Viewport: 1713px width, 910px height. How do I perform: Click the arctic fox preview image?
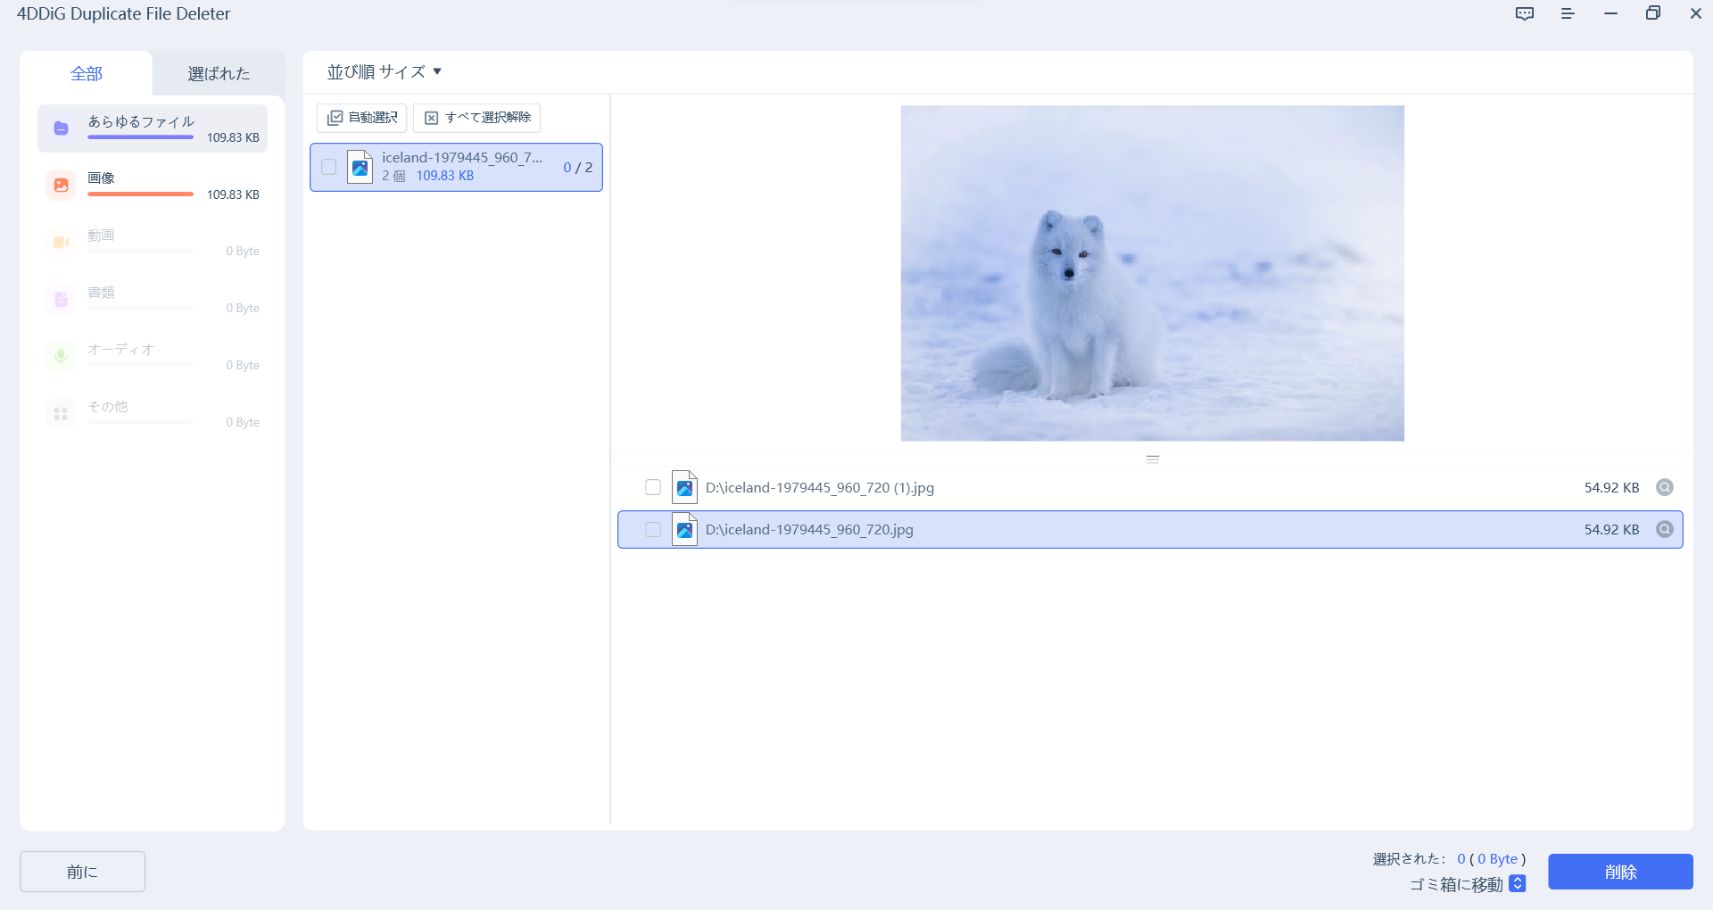(1152, 273)
